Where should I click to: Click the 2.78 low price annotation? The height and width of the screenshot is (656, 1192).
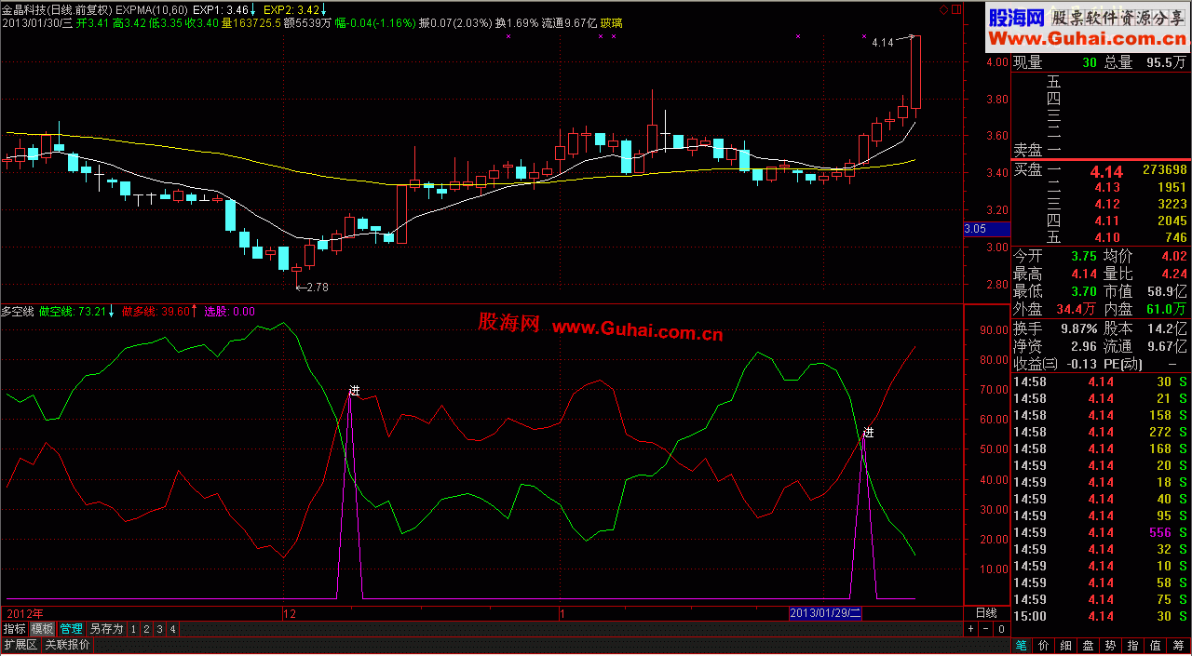(x=317, y=288)
